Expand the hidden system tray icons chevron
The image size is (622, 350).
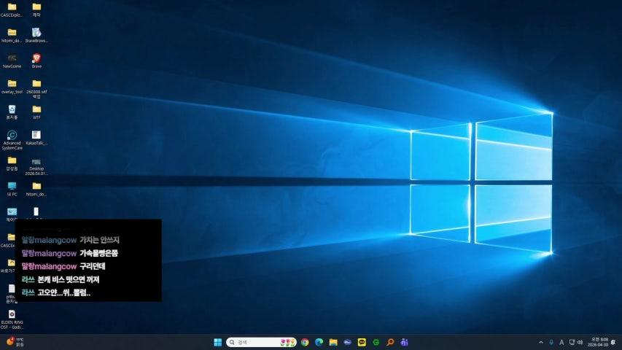[540, 342]
